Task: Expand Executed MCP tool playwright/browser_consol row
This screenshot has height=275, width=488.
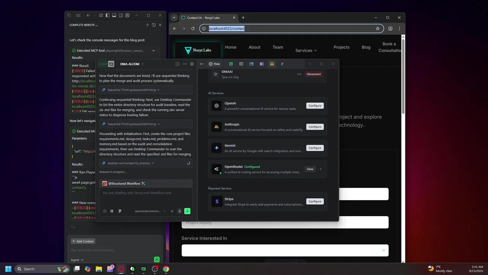Action: pos(114,50)
